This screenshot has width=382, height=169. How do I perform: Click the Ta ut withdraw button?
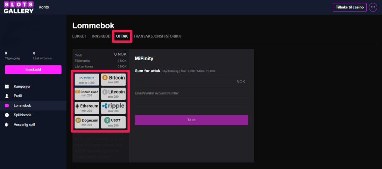[191, 120]
